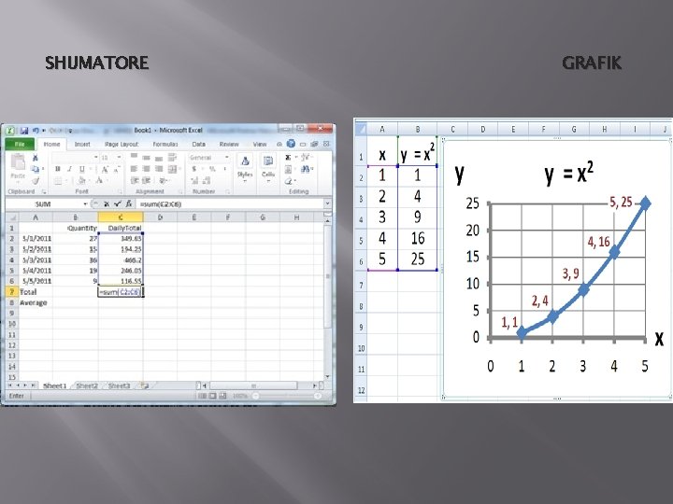Click the Format Painter brush icon

pyautogui.click(x=36, y=180)
